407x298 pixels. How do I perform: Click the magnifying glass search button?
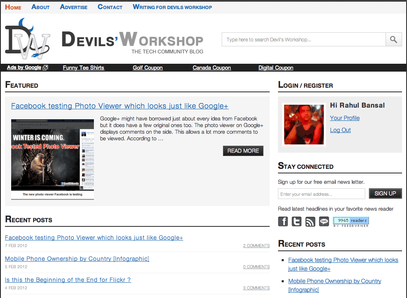tap(393, 39)
